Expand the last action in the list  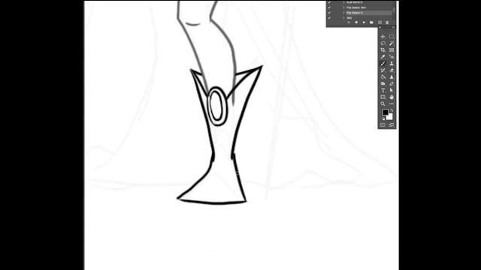click(x=343, y=18)
